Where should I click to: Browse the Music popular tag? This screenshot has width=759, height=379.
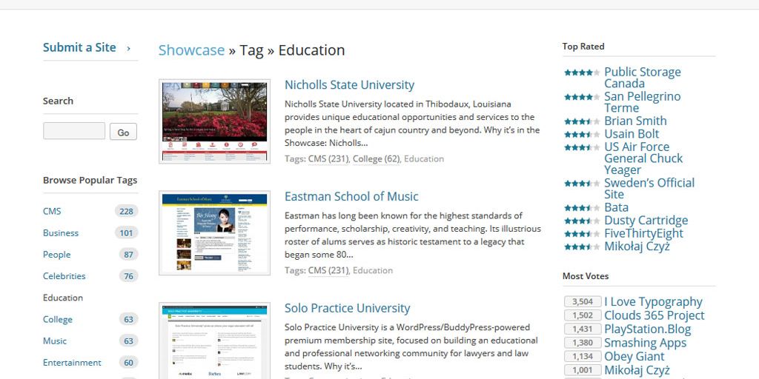[x=55, y=341]
